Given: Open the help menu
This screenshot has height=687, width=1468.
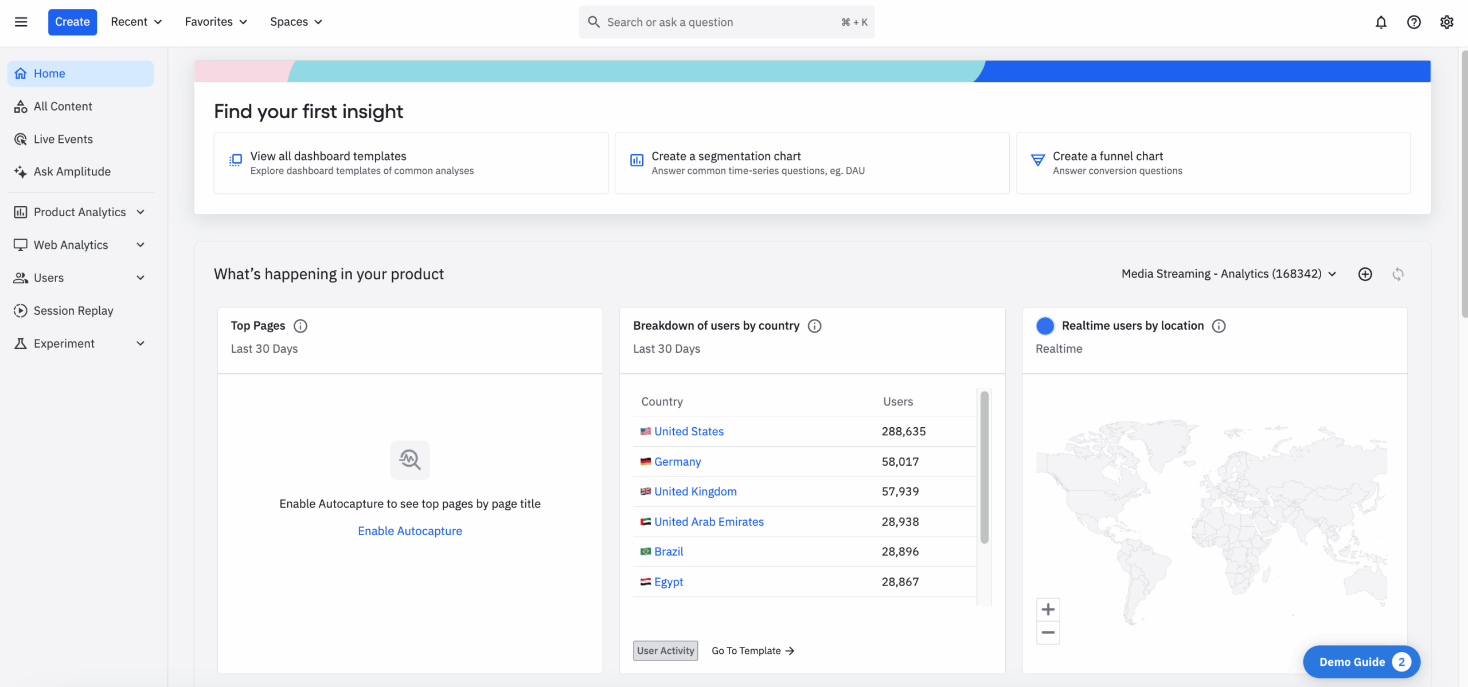Looking at the screenshot, I should pyautogui.click(x=1414, y=22).
